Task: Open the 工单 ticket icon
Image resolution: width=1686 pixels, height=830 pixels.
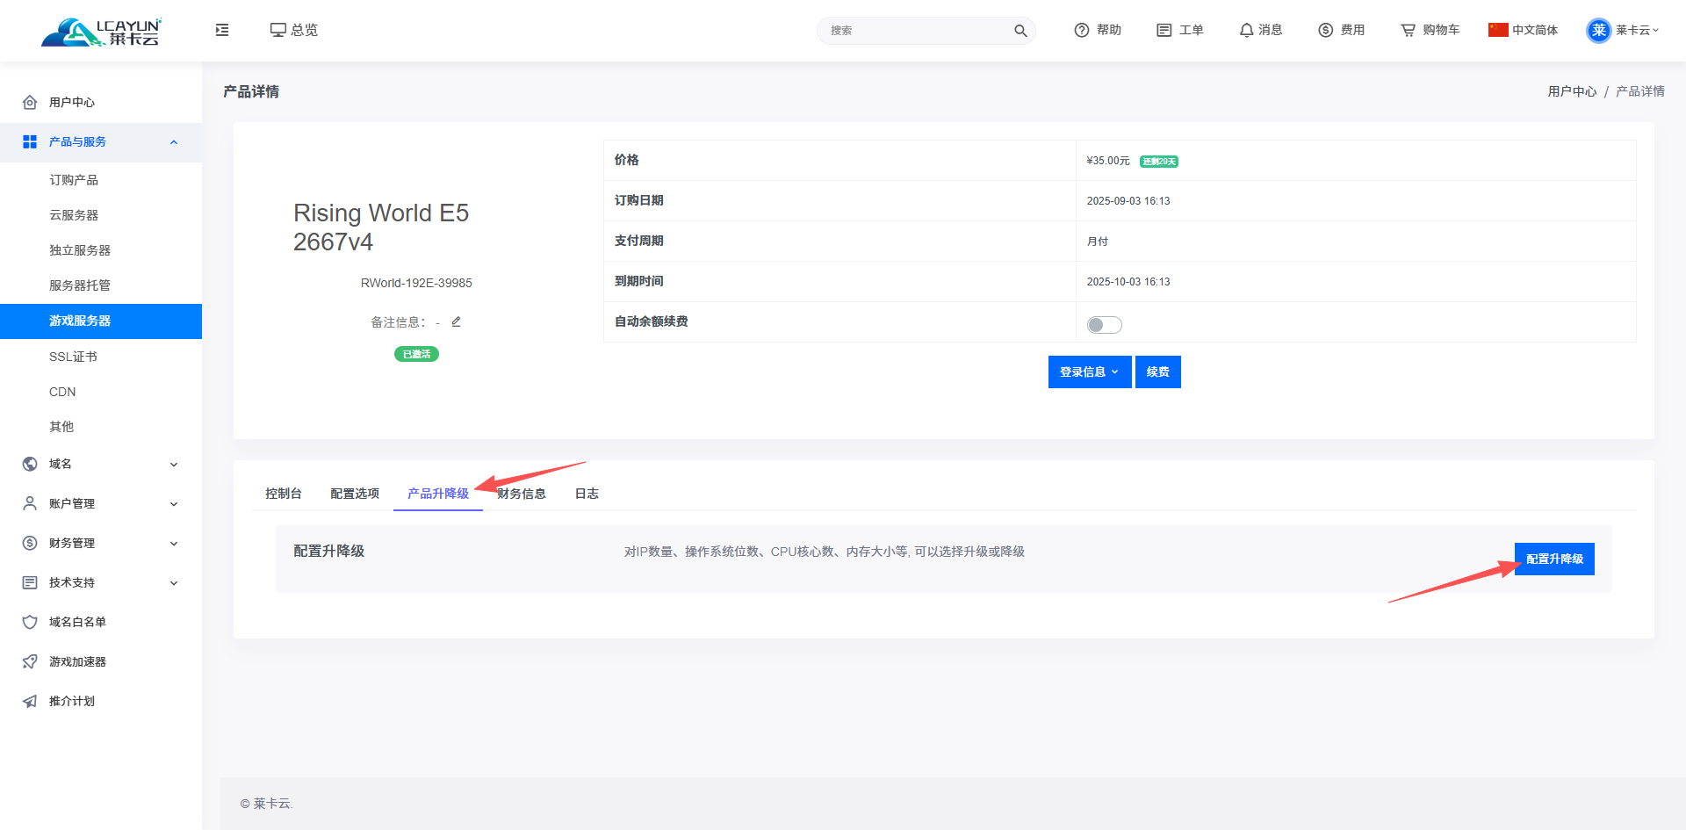Action: point(1164,30)
